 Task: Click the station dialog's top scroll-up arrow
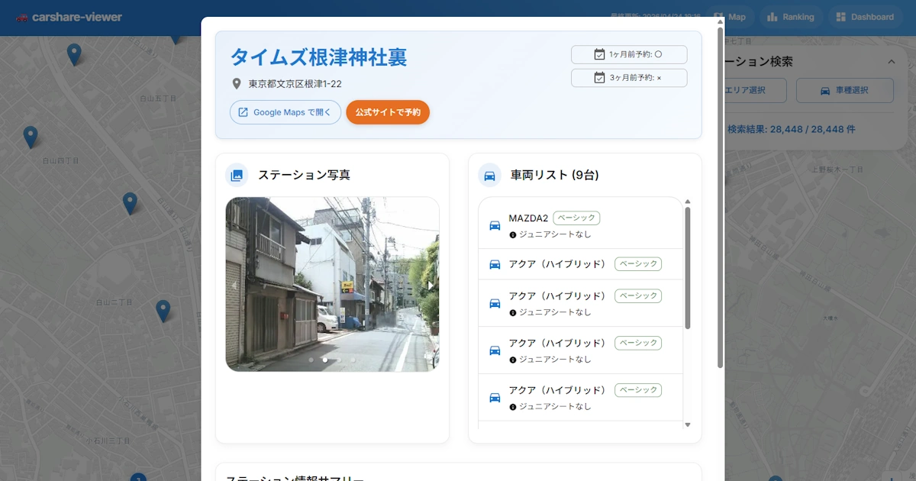click(x=720, y=22)
